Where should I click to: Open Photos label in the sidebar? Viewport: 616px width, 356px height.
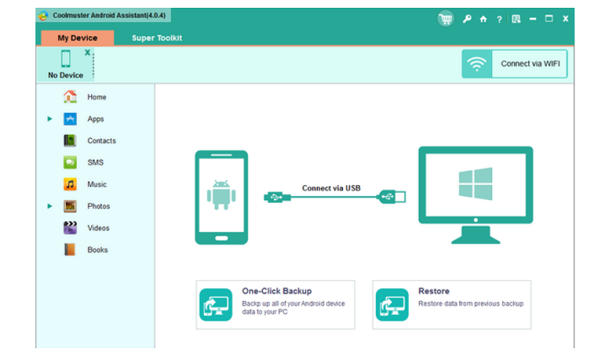coord(99,206)
